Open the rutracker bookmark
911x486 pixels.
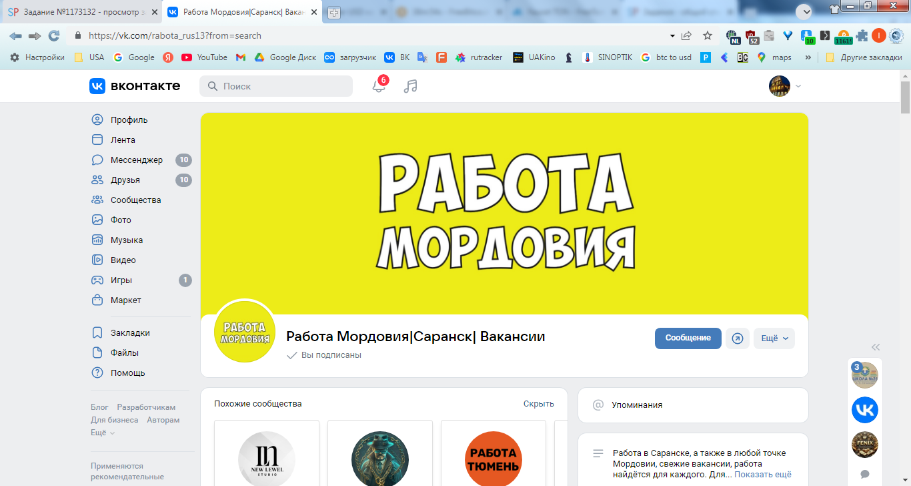tap(479, 57)
